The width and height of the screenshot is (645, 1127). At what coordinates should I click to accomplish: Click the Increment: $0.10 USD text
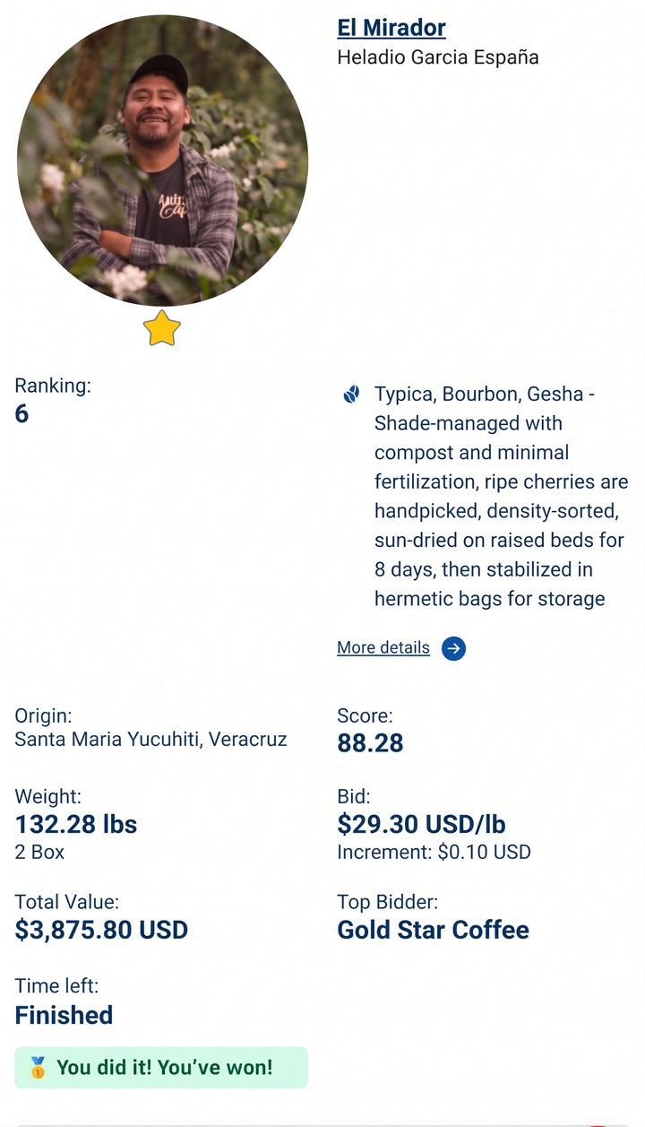[434, 852]
